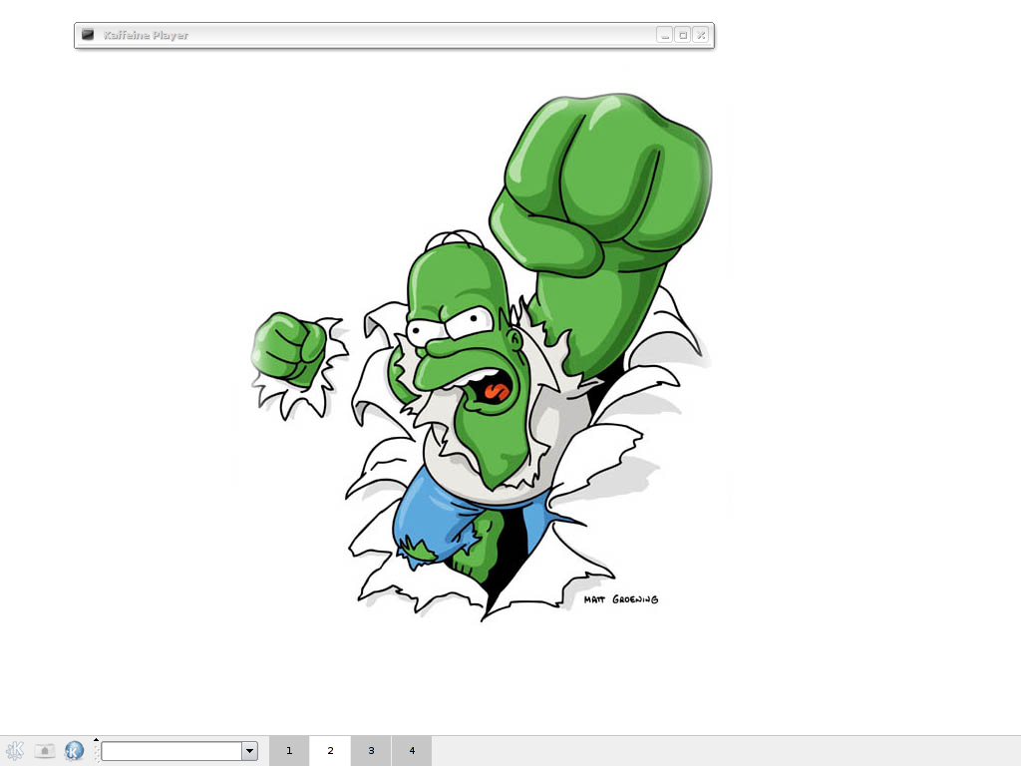Open the small arrow above the panel handle

97,739
